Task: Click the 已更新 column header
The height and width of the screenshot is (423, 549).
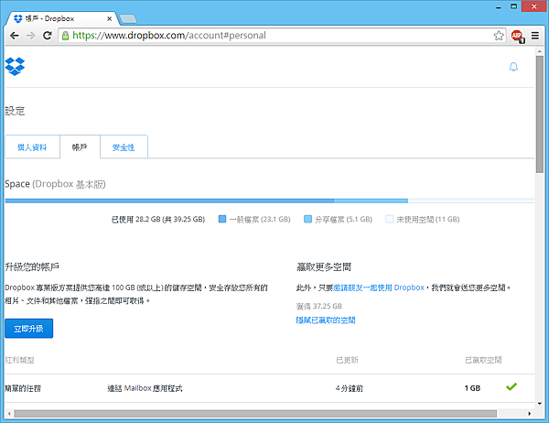Action: coord(347,360)
